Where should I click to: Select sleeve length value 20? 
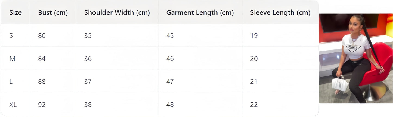[254, 59]
